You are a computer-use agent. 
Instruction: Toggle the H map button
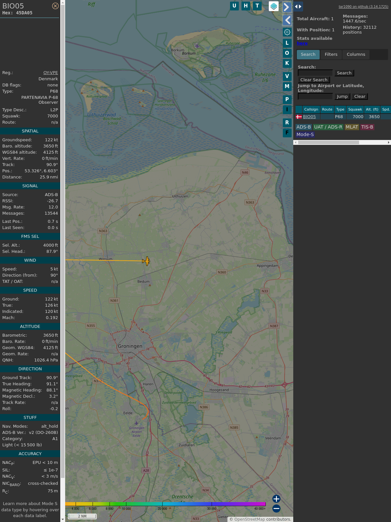point(246,6)
